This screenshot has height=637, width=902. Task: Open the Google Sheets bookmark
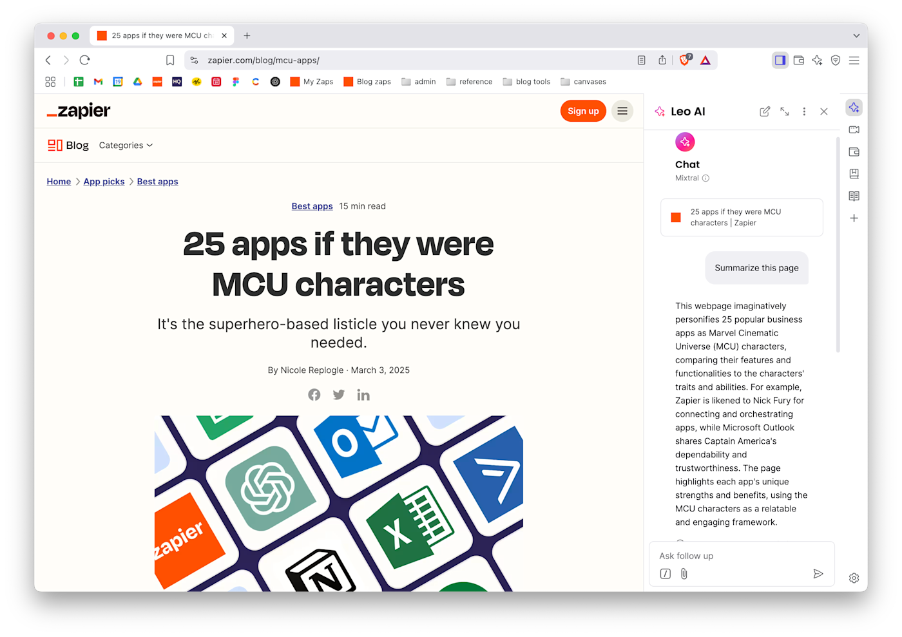(x=79, y=82)
